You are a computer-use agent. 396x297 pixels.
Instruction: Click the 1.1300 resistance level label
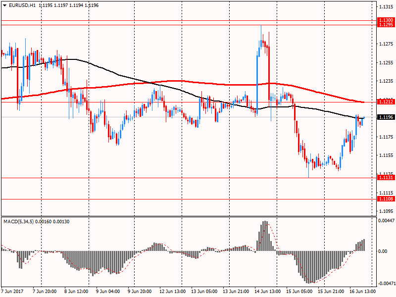(x=386, y=20)
